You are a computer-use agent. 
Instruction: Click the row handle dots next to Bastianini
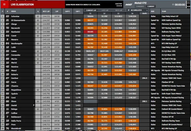pos(34,32)
